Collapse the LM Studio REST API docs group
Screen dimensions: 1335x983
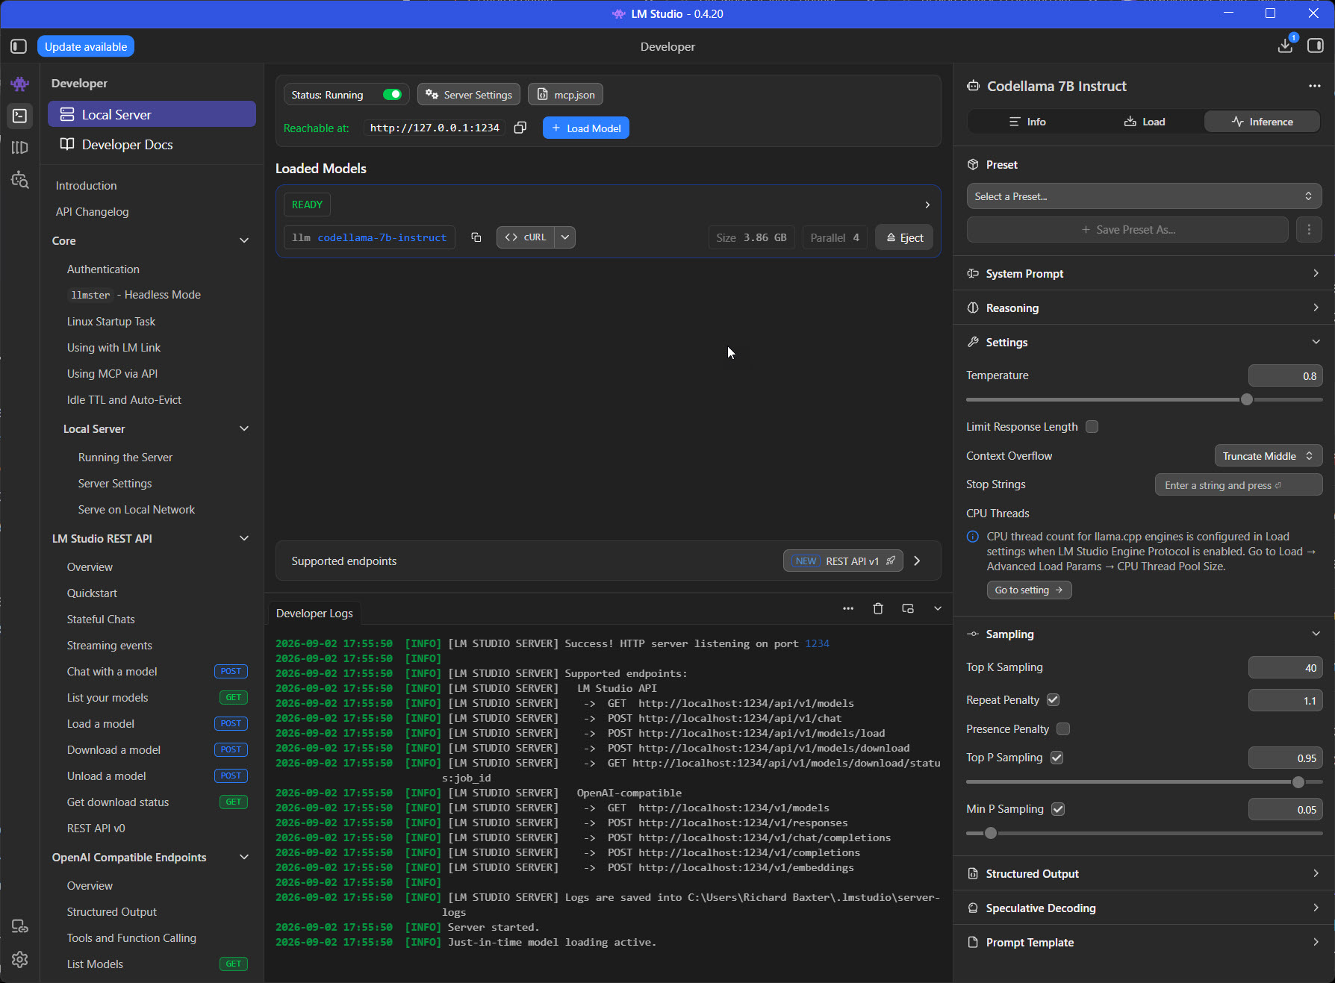point(244,538)
